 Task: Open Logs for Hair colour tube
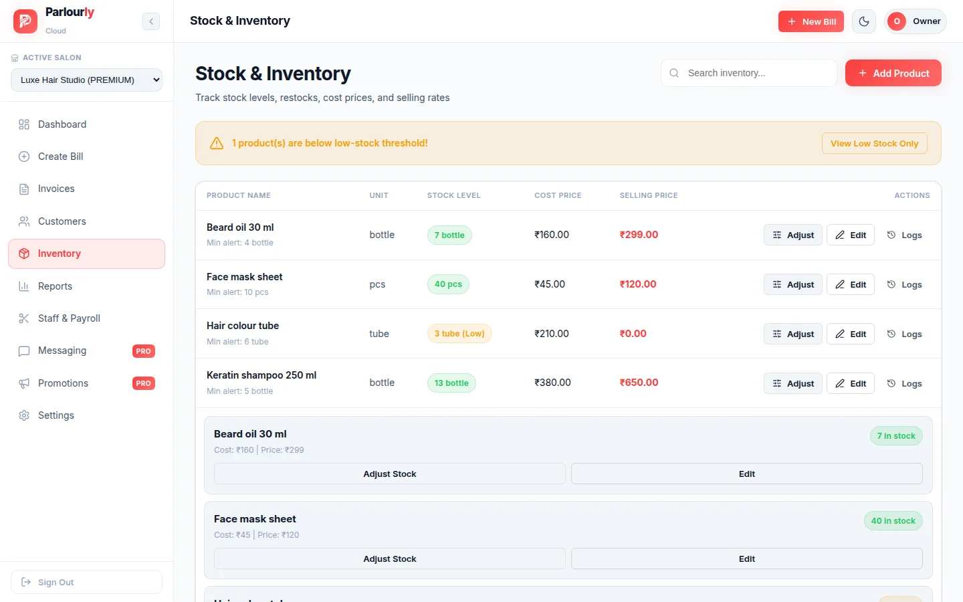coord(904,334)
